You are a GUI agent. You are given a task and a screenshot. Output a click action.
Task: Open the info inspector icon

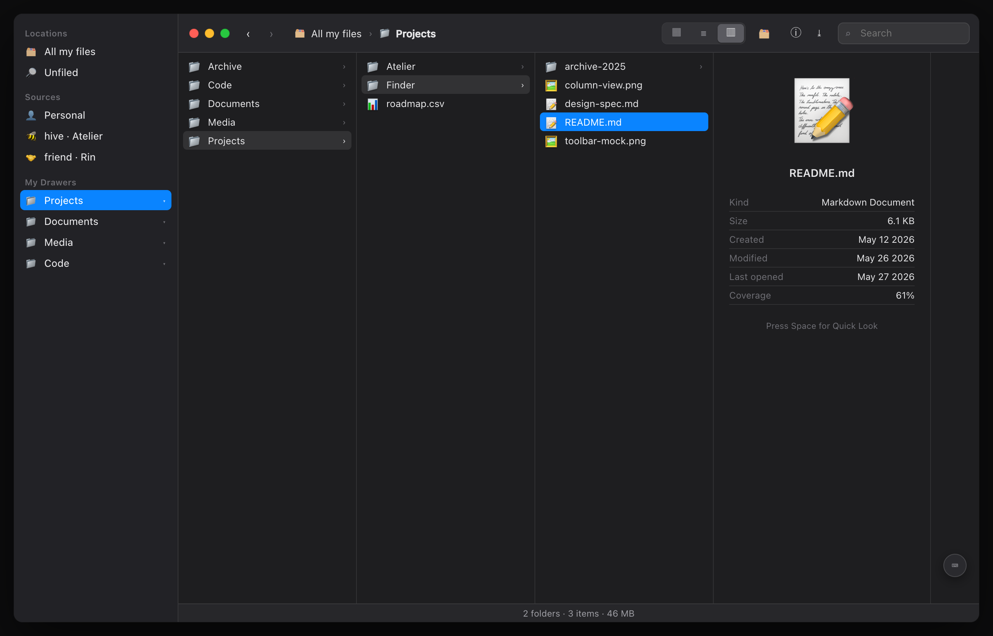click(796, 33)
